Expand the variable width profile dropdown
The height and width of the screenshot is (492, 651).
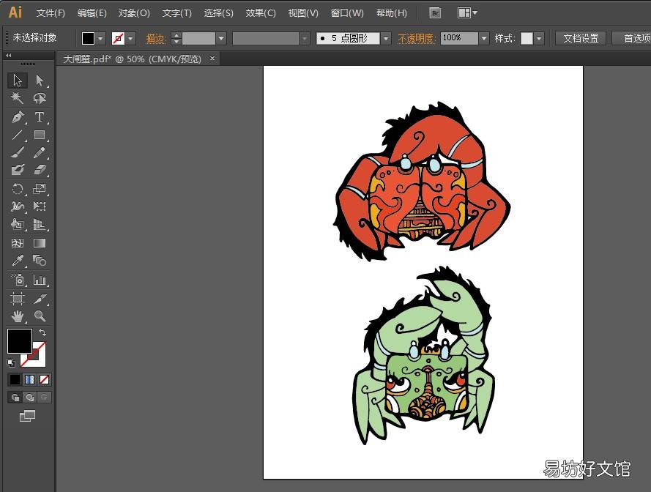pyautogui.click(x=305, y=39)
